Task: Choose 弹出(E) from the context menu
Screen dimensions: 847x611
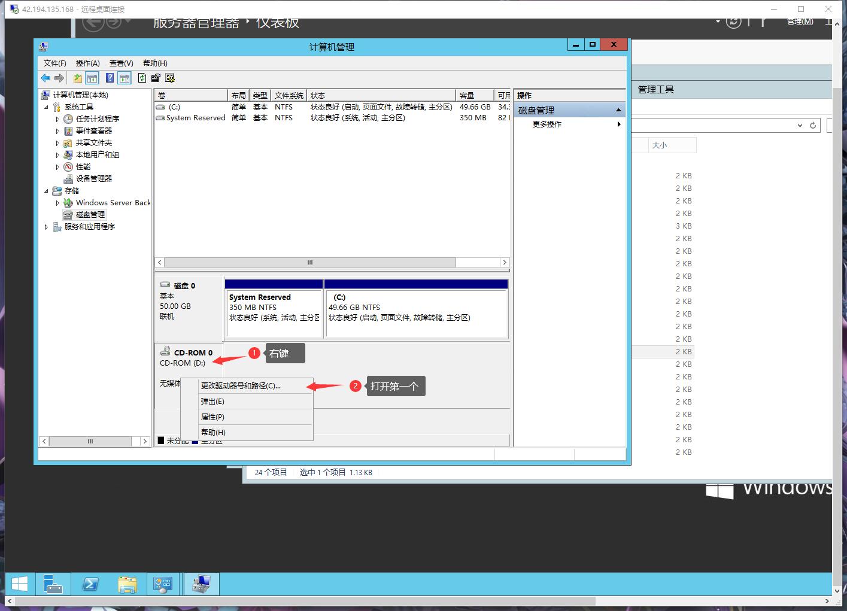Action: click(x=212, y=401)
